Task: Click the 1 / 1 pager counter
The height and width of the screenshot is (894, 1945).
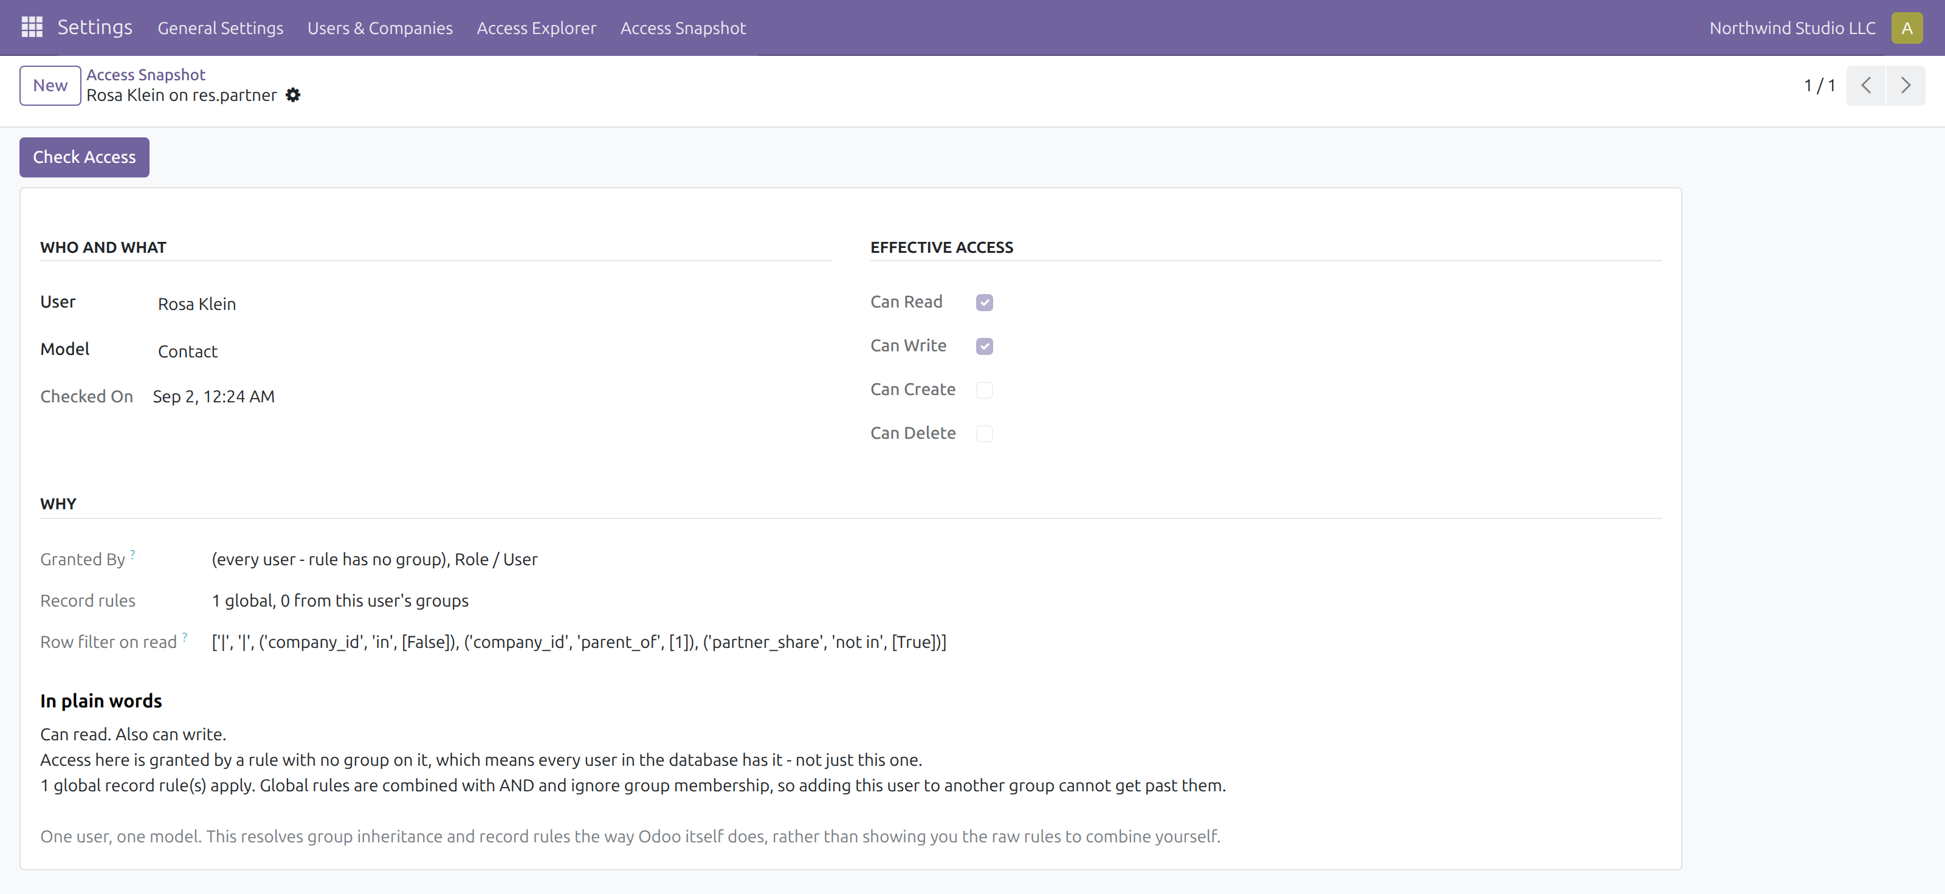Action: (1819, 85)
